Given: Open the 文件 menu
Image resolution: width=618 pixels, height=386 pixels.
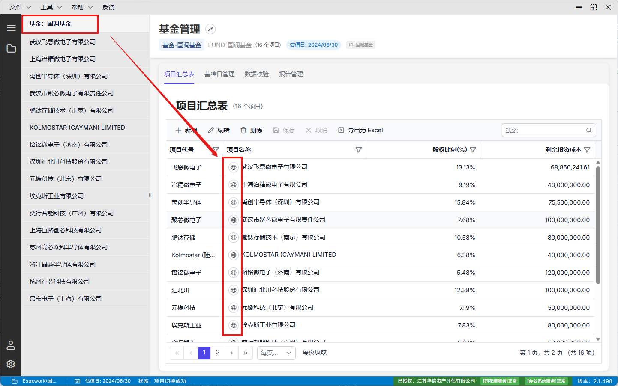Looking at the screenshot, I should [20, 7].
